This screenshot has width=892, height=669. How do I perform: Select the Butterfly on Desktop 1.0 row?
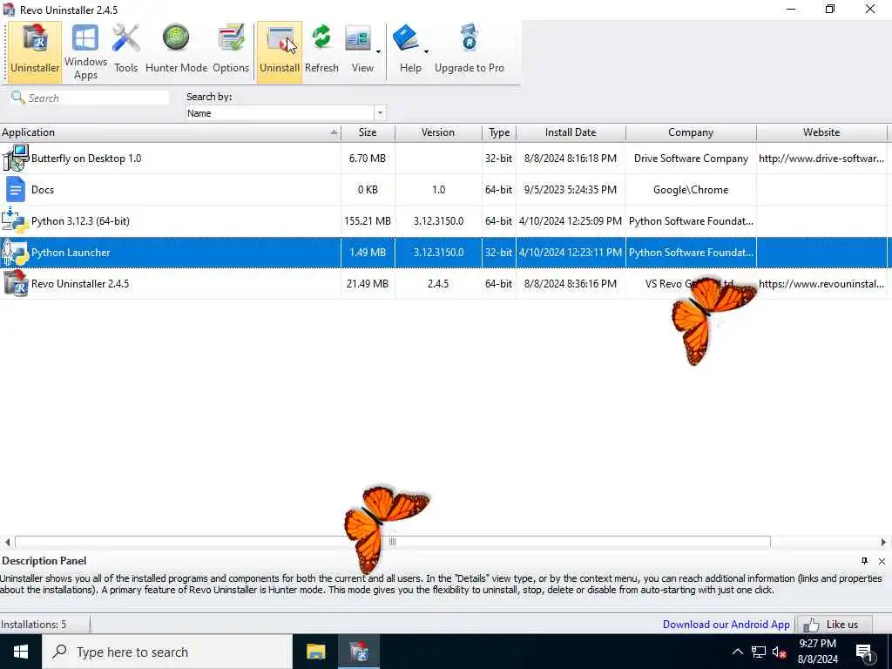pyautogui.click(x=443, y=159)
